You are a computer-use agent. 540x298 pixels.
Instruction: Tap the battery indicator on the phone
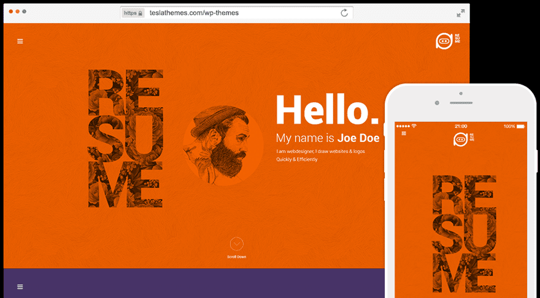(x=520, y=126)
